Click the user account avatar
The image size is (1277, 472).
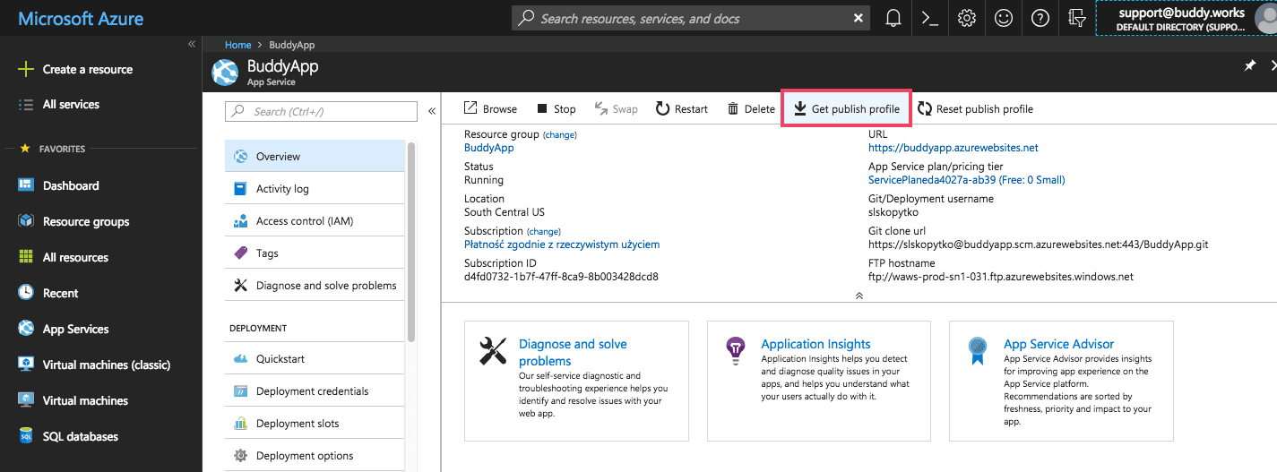1268,18
